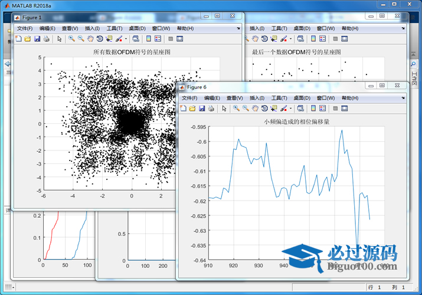Open 查看(V) menu in Figure 1
Image resolution: width=422 pixels, height=295 pixels.
[x=70, y=28]
